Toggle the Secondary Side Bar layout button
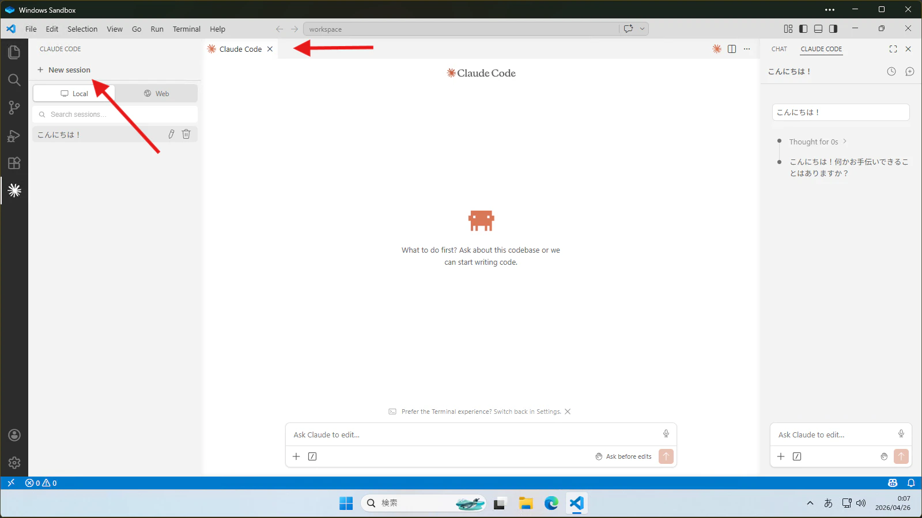 833,29
